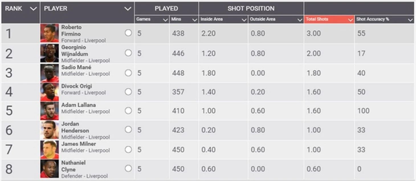Select the radio button for Roberto Firmino

[128, 33]
